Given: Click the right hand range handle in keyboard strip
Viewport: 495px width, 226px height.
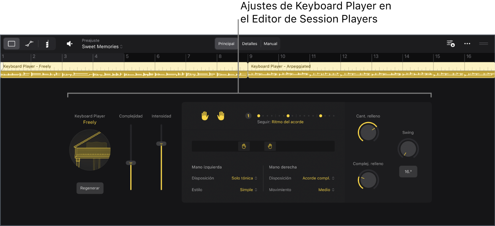Looking at the screenshot, I should pyautogui.click(x=270, y=146).
